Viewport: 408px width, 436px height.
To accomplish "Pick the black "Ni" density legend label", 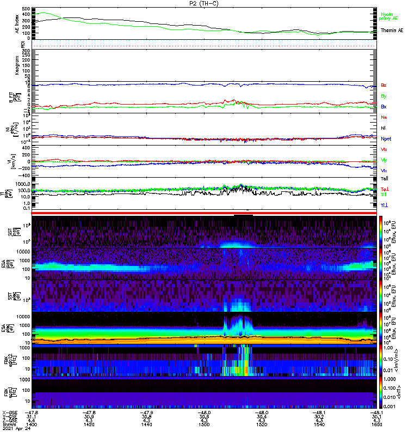I will [x=383, y=128].
